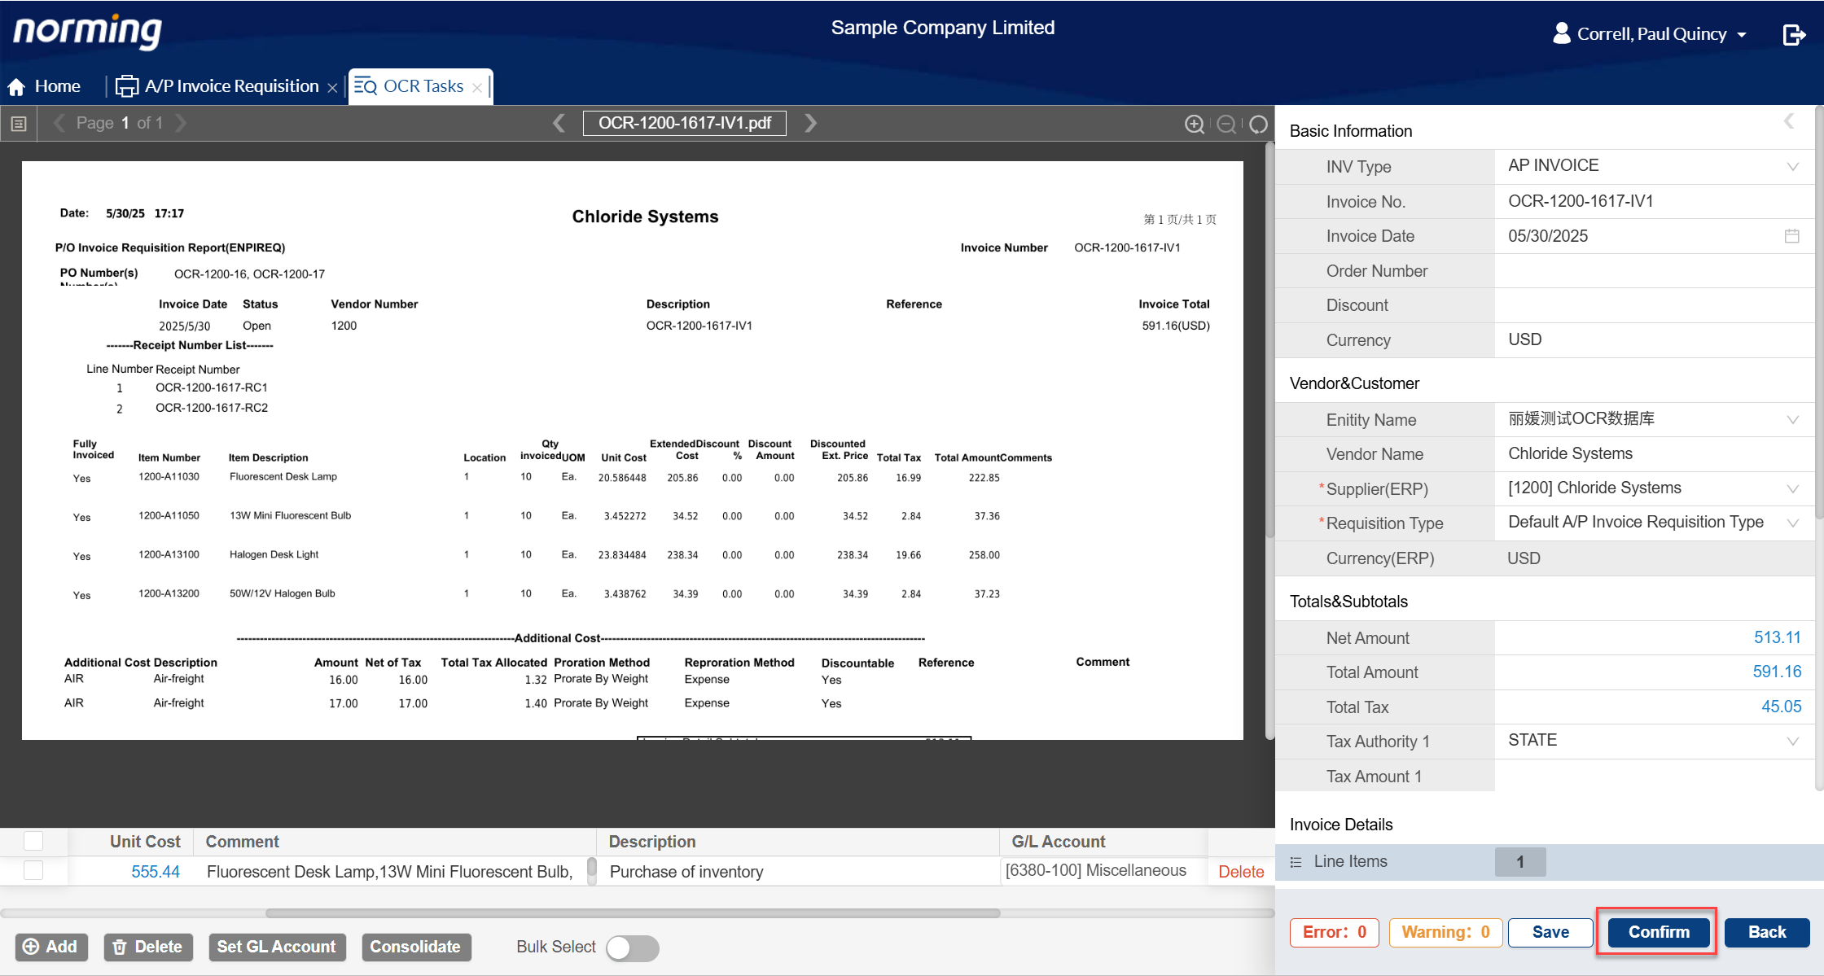The height and width of the screenshot is (976, 1824).
Task: Expand the Requisition Type dropdown
Action: [x=1792, y=523]
